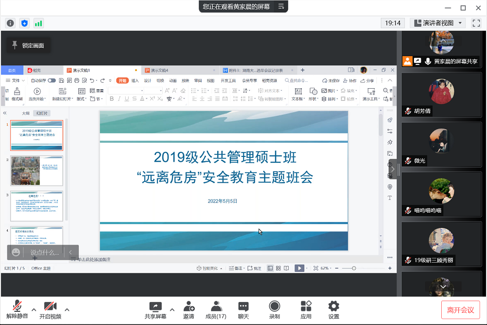
Task: Open the 演讲者视图 layout dropdown
Action: [x=438, y=23]
